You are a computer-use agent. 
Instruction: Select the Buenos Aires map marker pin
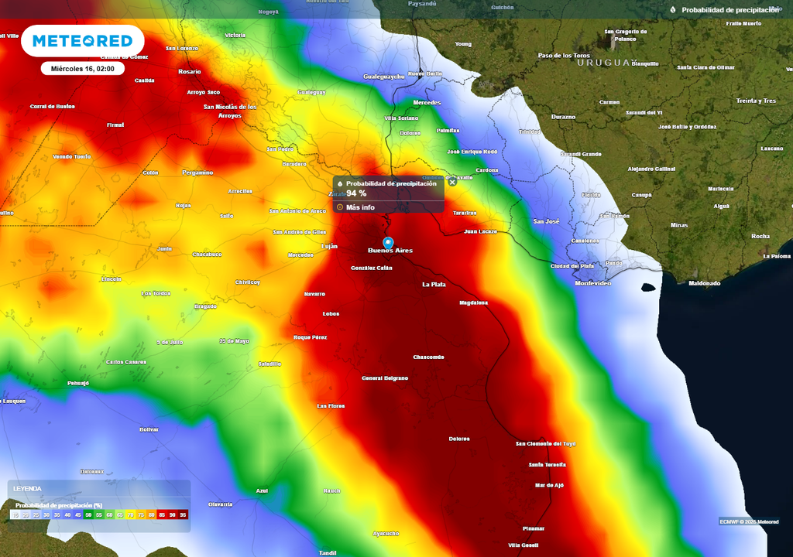[x=387, y=240]
